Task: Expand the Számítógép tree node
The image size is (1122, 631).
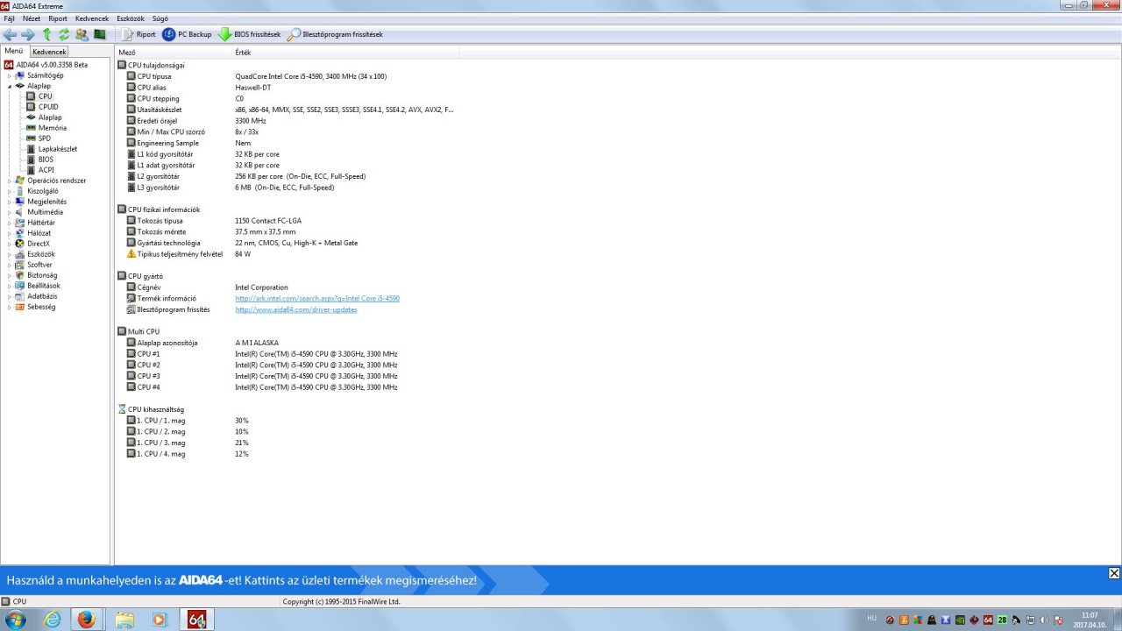Action: tap(10, 75)
